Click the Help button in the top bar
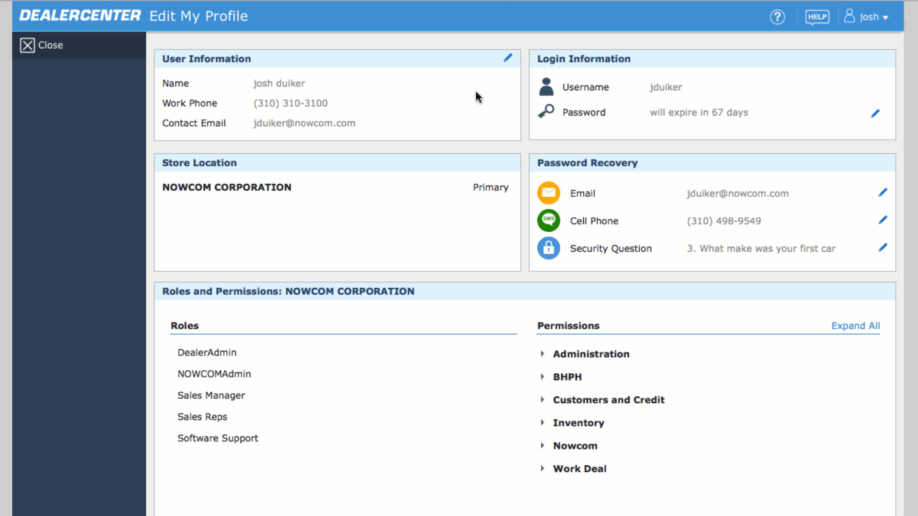Screen dimensions: 918x516 click(817, 16)
